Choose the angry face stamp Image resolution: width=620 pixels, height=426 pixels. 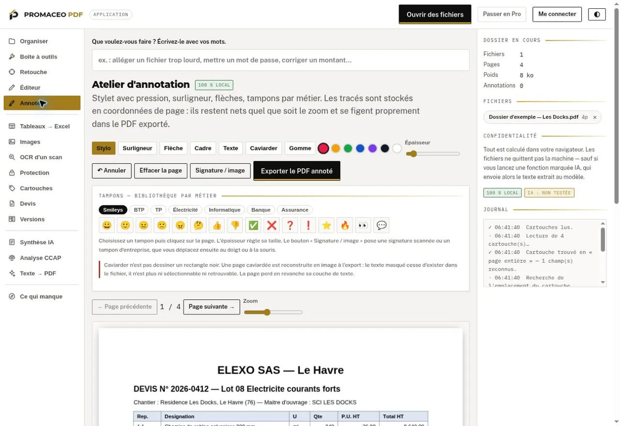pos(180,225)
